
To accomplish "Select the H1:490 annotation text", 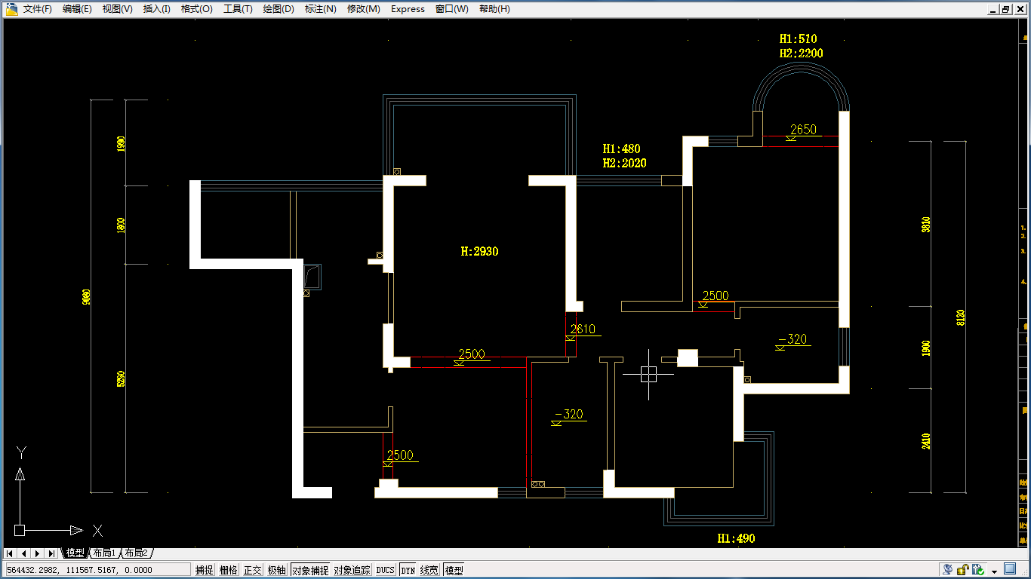I will pyautogui.click(x=736, y=538).
